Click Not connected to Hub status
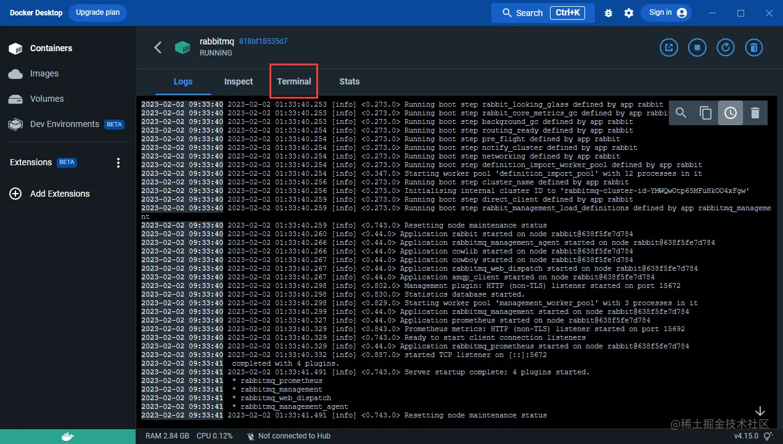 288,436
